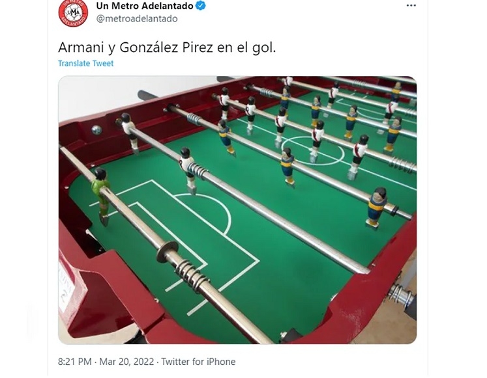
Task: Visit the @metroadelantado handle
Action: (x=137, y=19)
